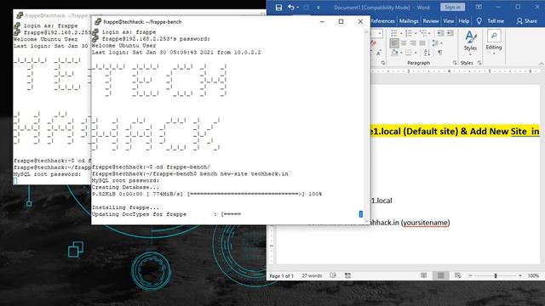This screenshot has height=306, width=545.
Task: Open the Undo history dropdown arrow
Action: point(298,8)
